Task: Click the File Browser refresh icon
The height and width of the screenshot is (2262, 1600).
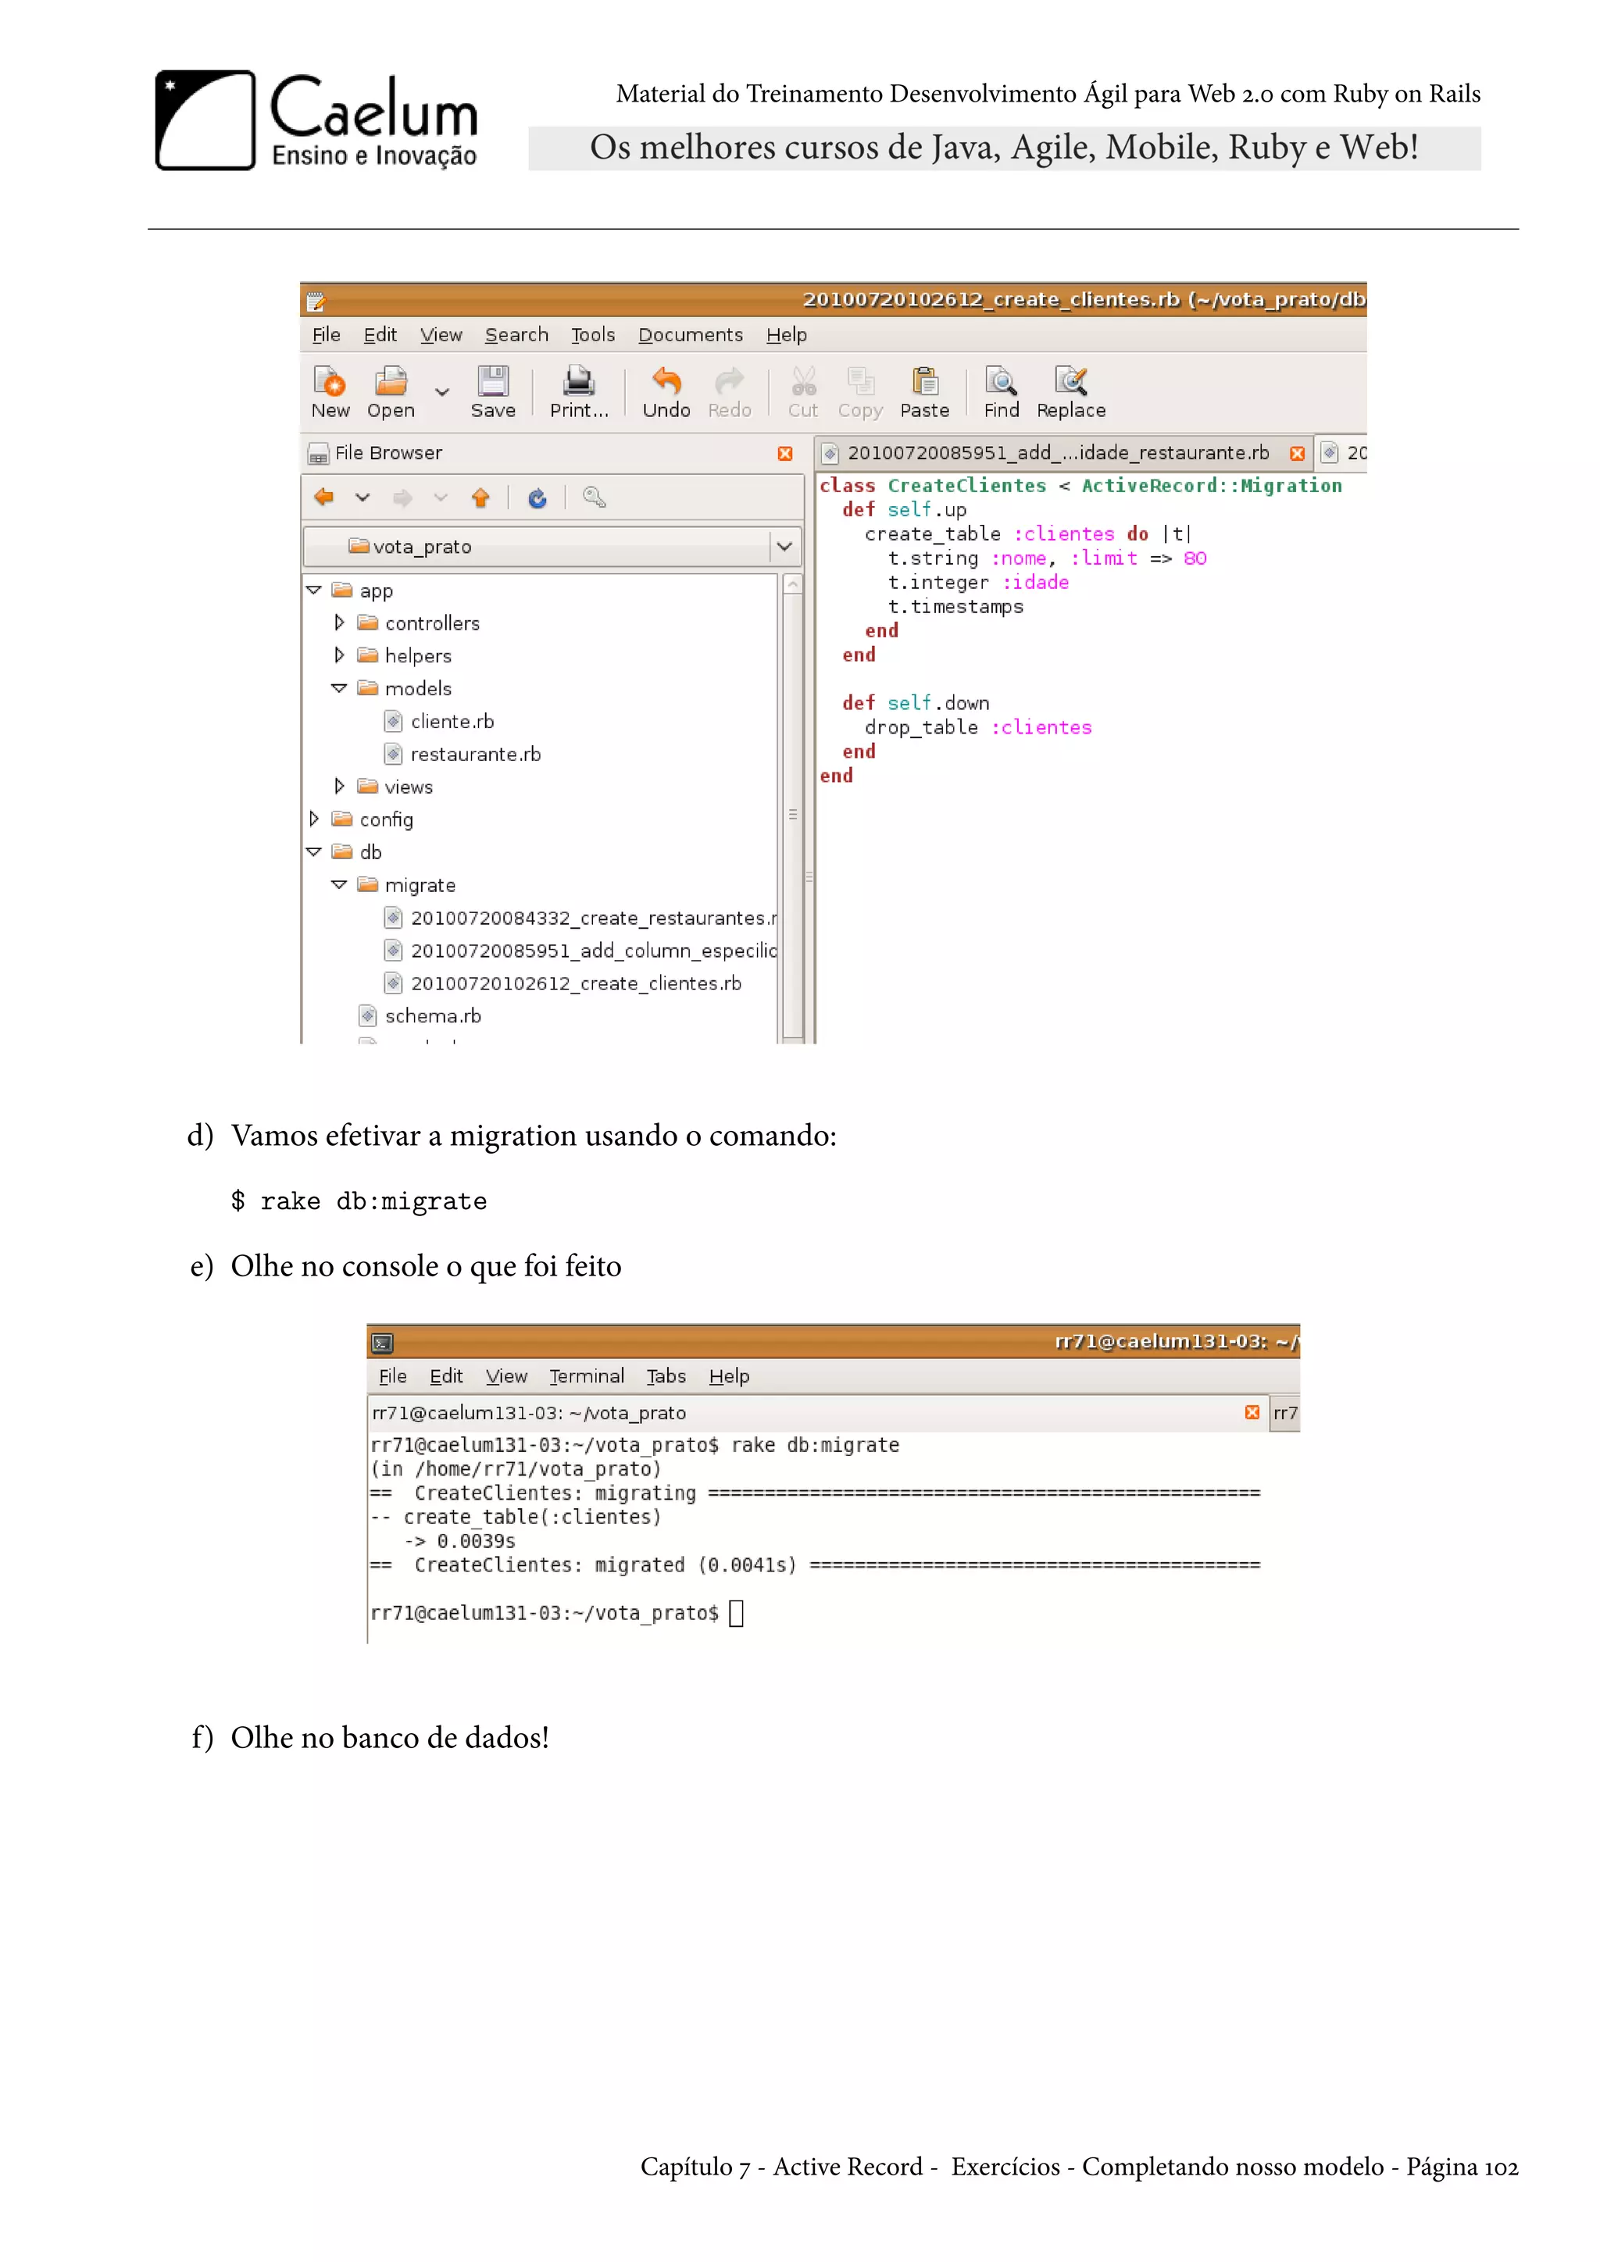Action: (x=537, y=498)
